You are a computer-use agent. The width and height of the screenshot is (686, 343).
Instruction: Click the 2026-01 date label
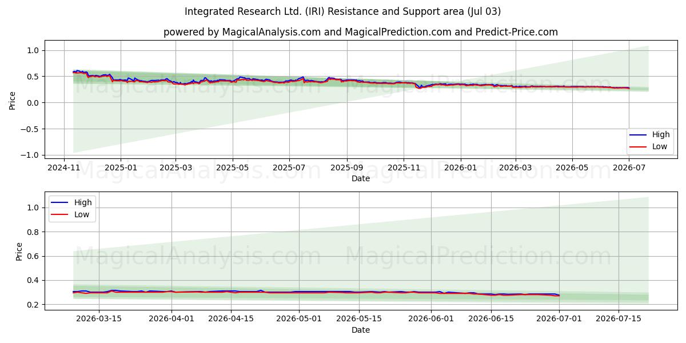tap(460, 167)
